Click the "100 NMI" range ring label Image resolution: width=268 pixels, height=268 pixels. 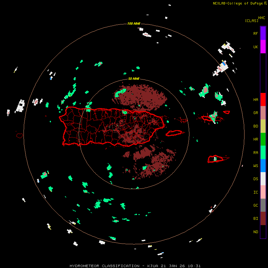point(134,24)
